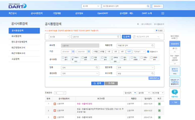
Task: Click TOP scroll button
Action: [x=175, y=102]
